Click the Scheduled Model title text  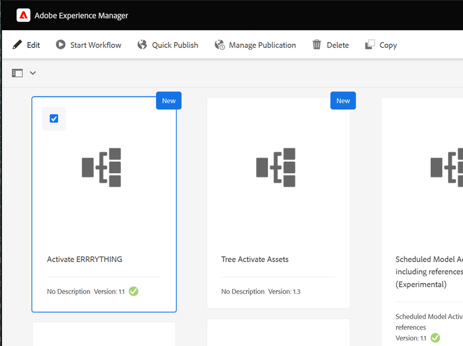pyautogui.click(x=429, y=272)
